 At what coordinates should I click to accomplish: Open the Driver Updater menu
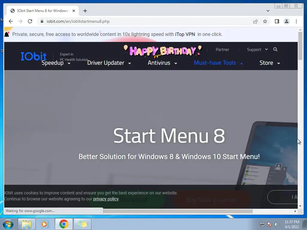click(106, 63)
